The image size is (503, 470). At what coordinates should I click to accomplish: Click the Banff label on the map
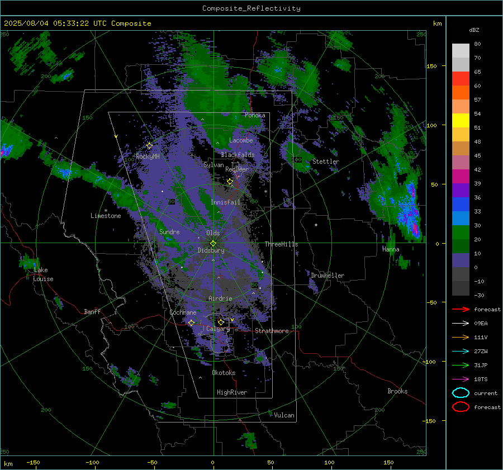92,312
